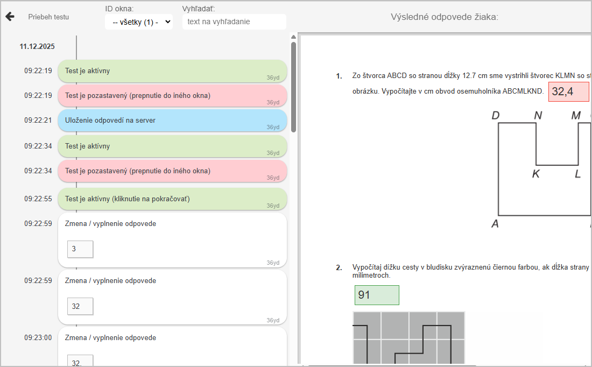Select the 09:22:34 'Test je aktívny' entry
This screenshot has height=367, width=592.
(x=172, y=146)
